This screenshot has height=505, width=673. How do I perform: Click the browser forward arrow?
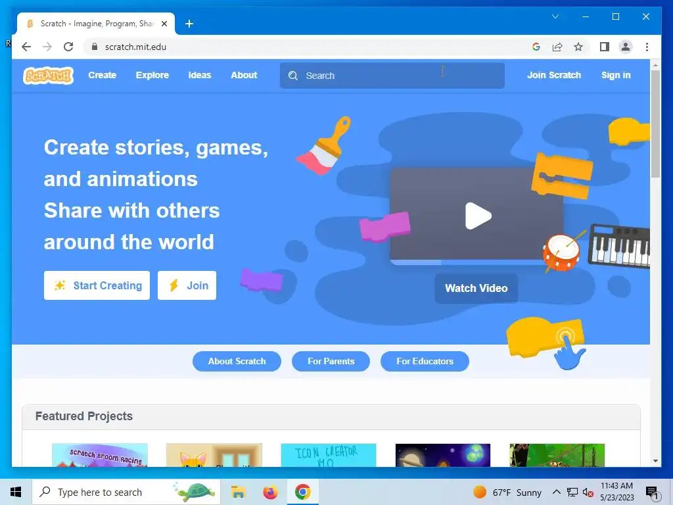[47, 47]
